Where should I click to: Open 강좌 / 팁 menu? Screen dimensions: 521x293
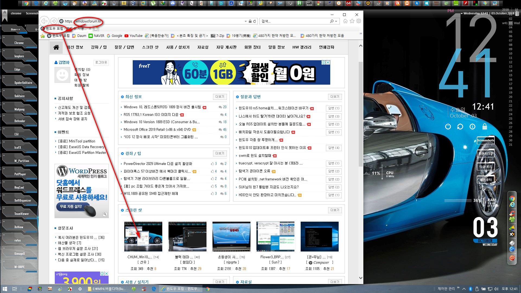99,47
